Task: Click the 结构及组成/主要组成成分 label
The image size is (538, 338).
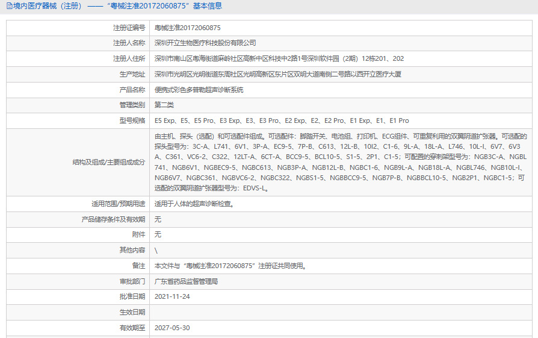Action: coord(109,162)
